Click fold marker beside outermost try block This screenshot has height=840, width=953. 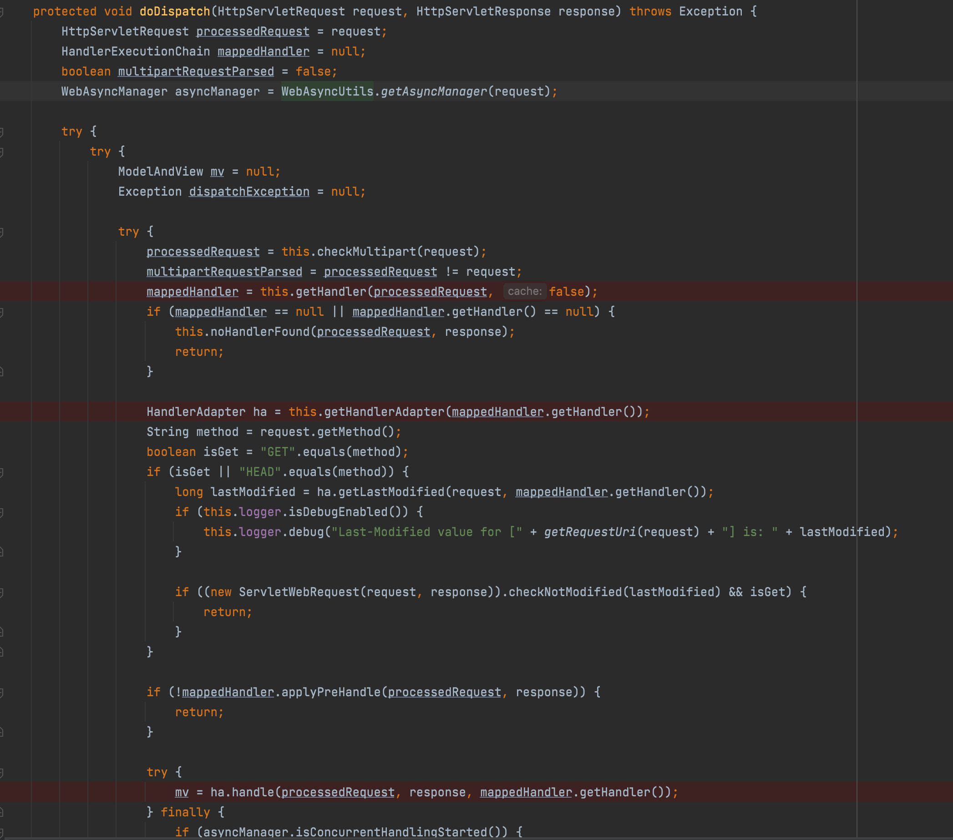2,132
